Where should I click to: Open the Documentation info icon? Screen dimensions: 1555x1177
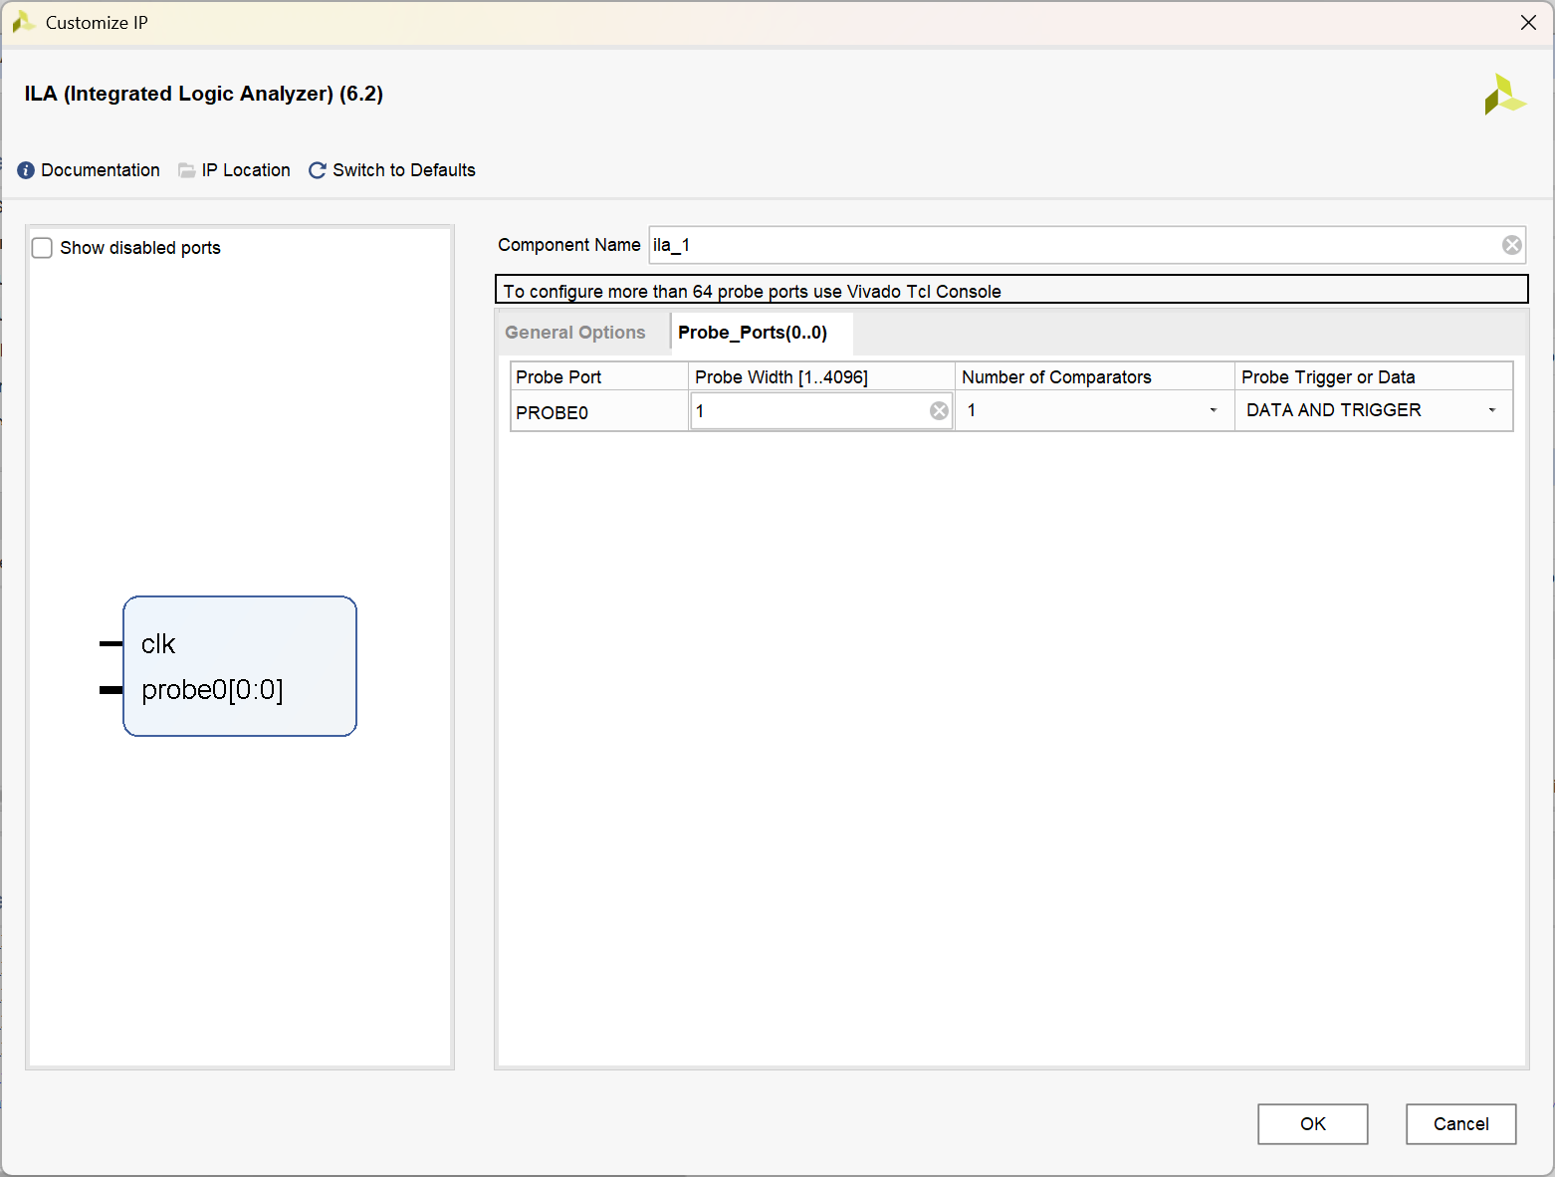tap(26, 170)
